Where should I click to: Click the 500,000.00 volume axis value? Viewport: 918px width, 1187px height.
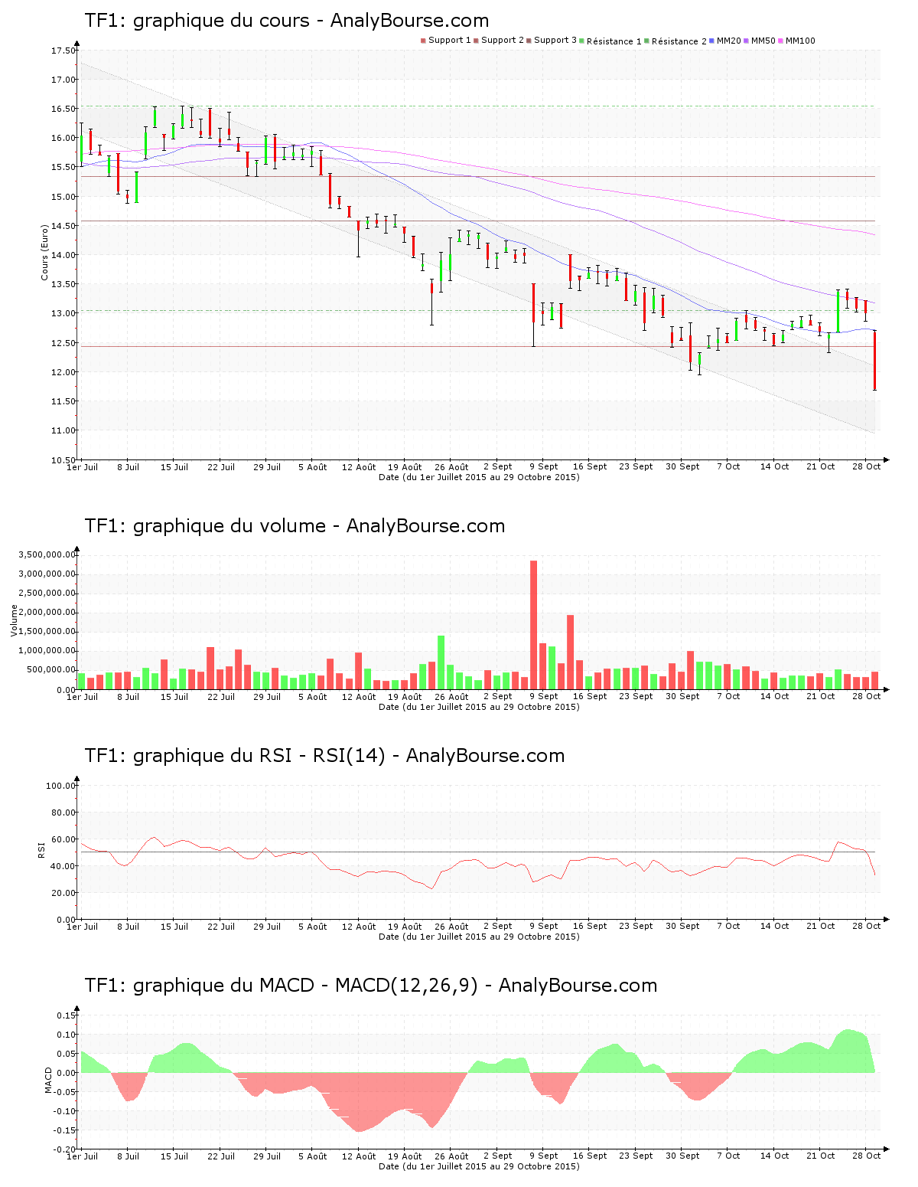(50, 670)
